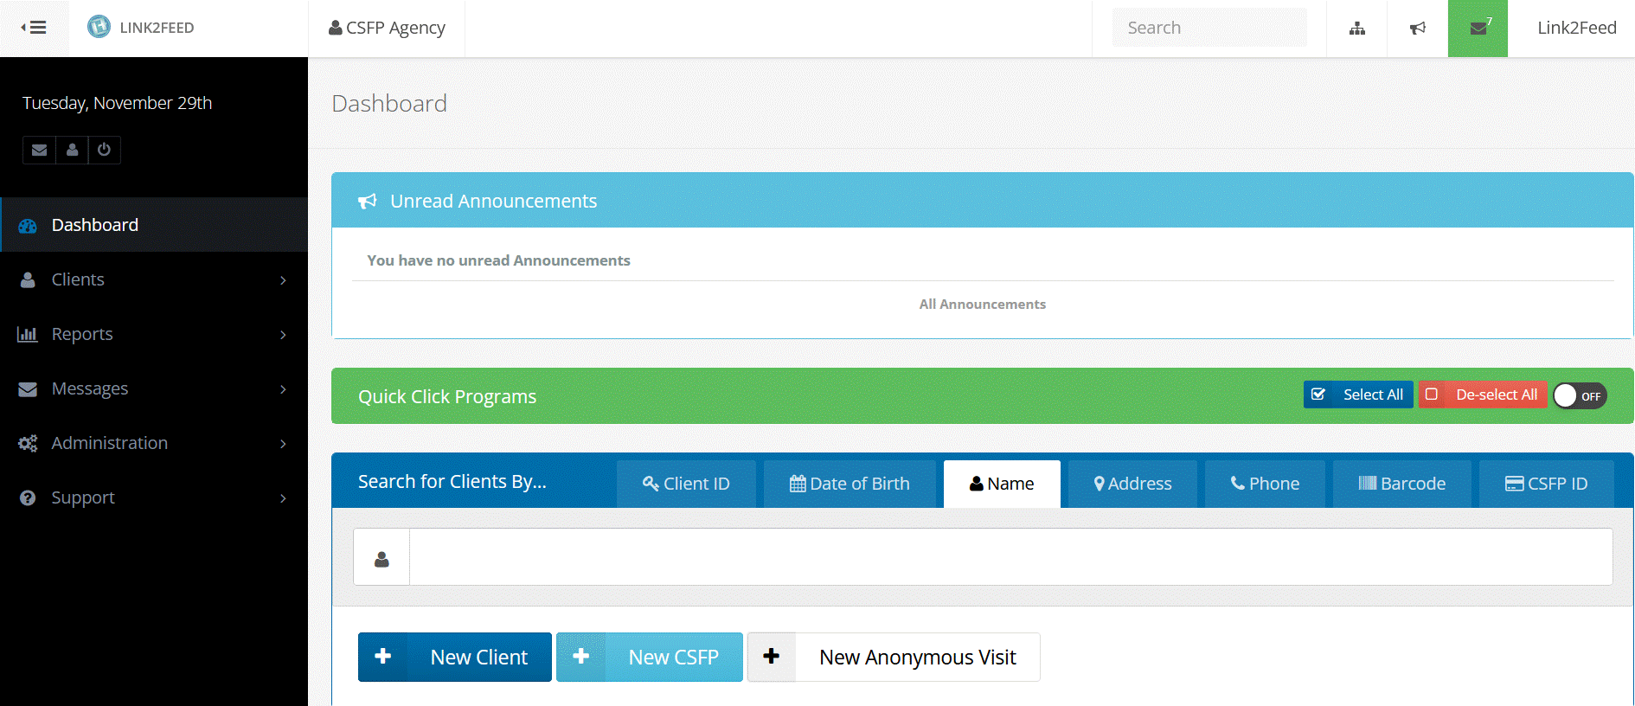Viewport: 1635px width, 706px height.
Task: Click the New Anonymous Visit button
Action: (x=894, y=658)
